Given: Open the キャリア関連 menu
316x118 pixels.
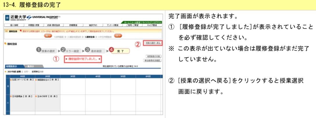Looking at the screenshot, I should [x=154, y=25].
